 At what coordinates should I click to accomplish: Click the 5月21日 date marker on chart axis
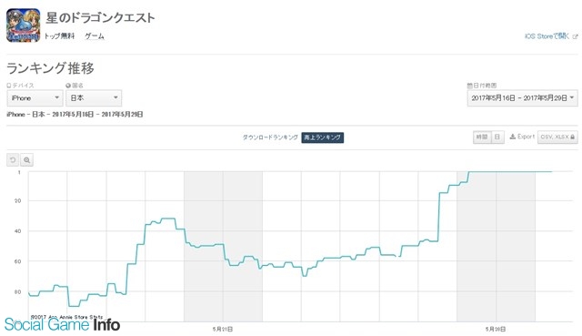click(223, 329)
